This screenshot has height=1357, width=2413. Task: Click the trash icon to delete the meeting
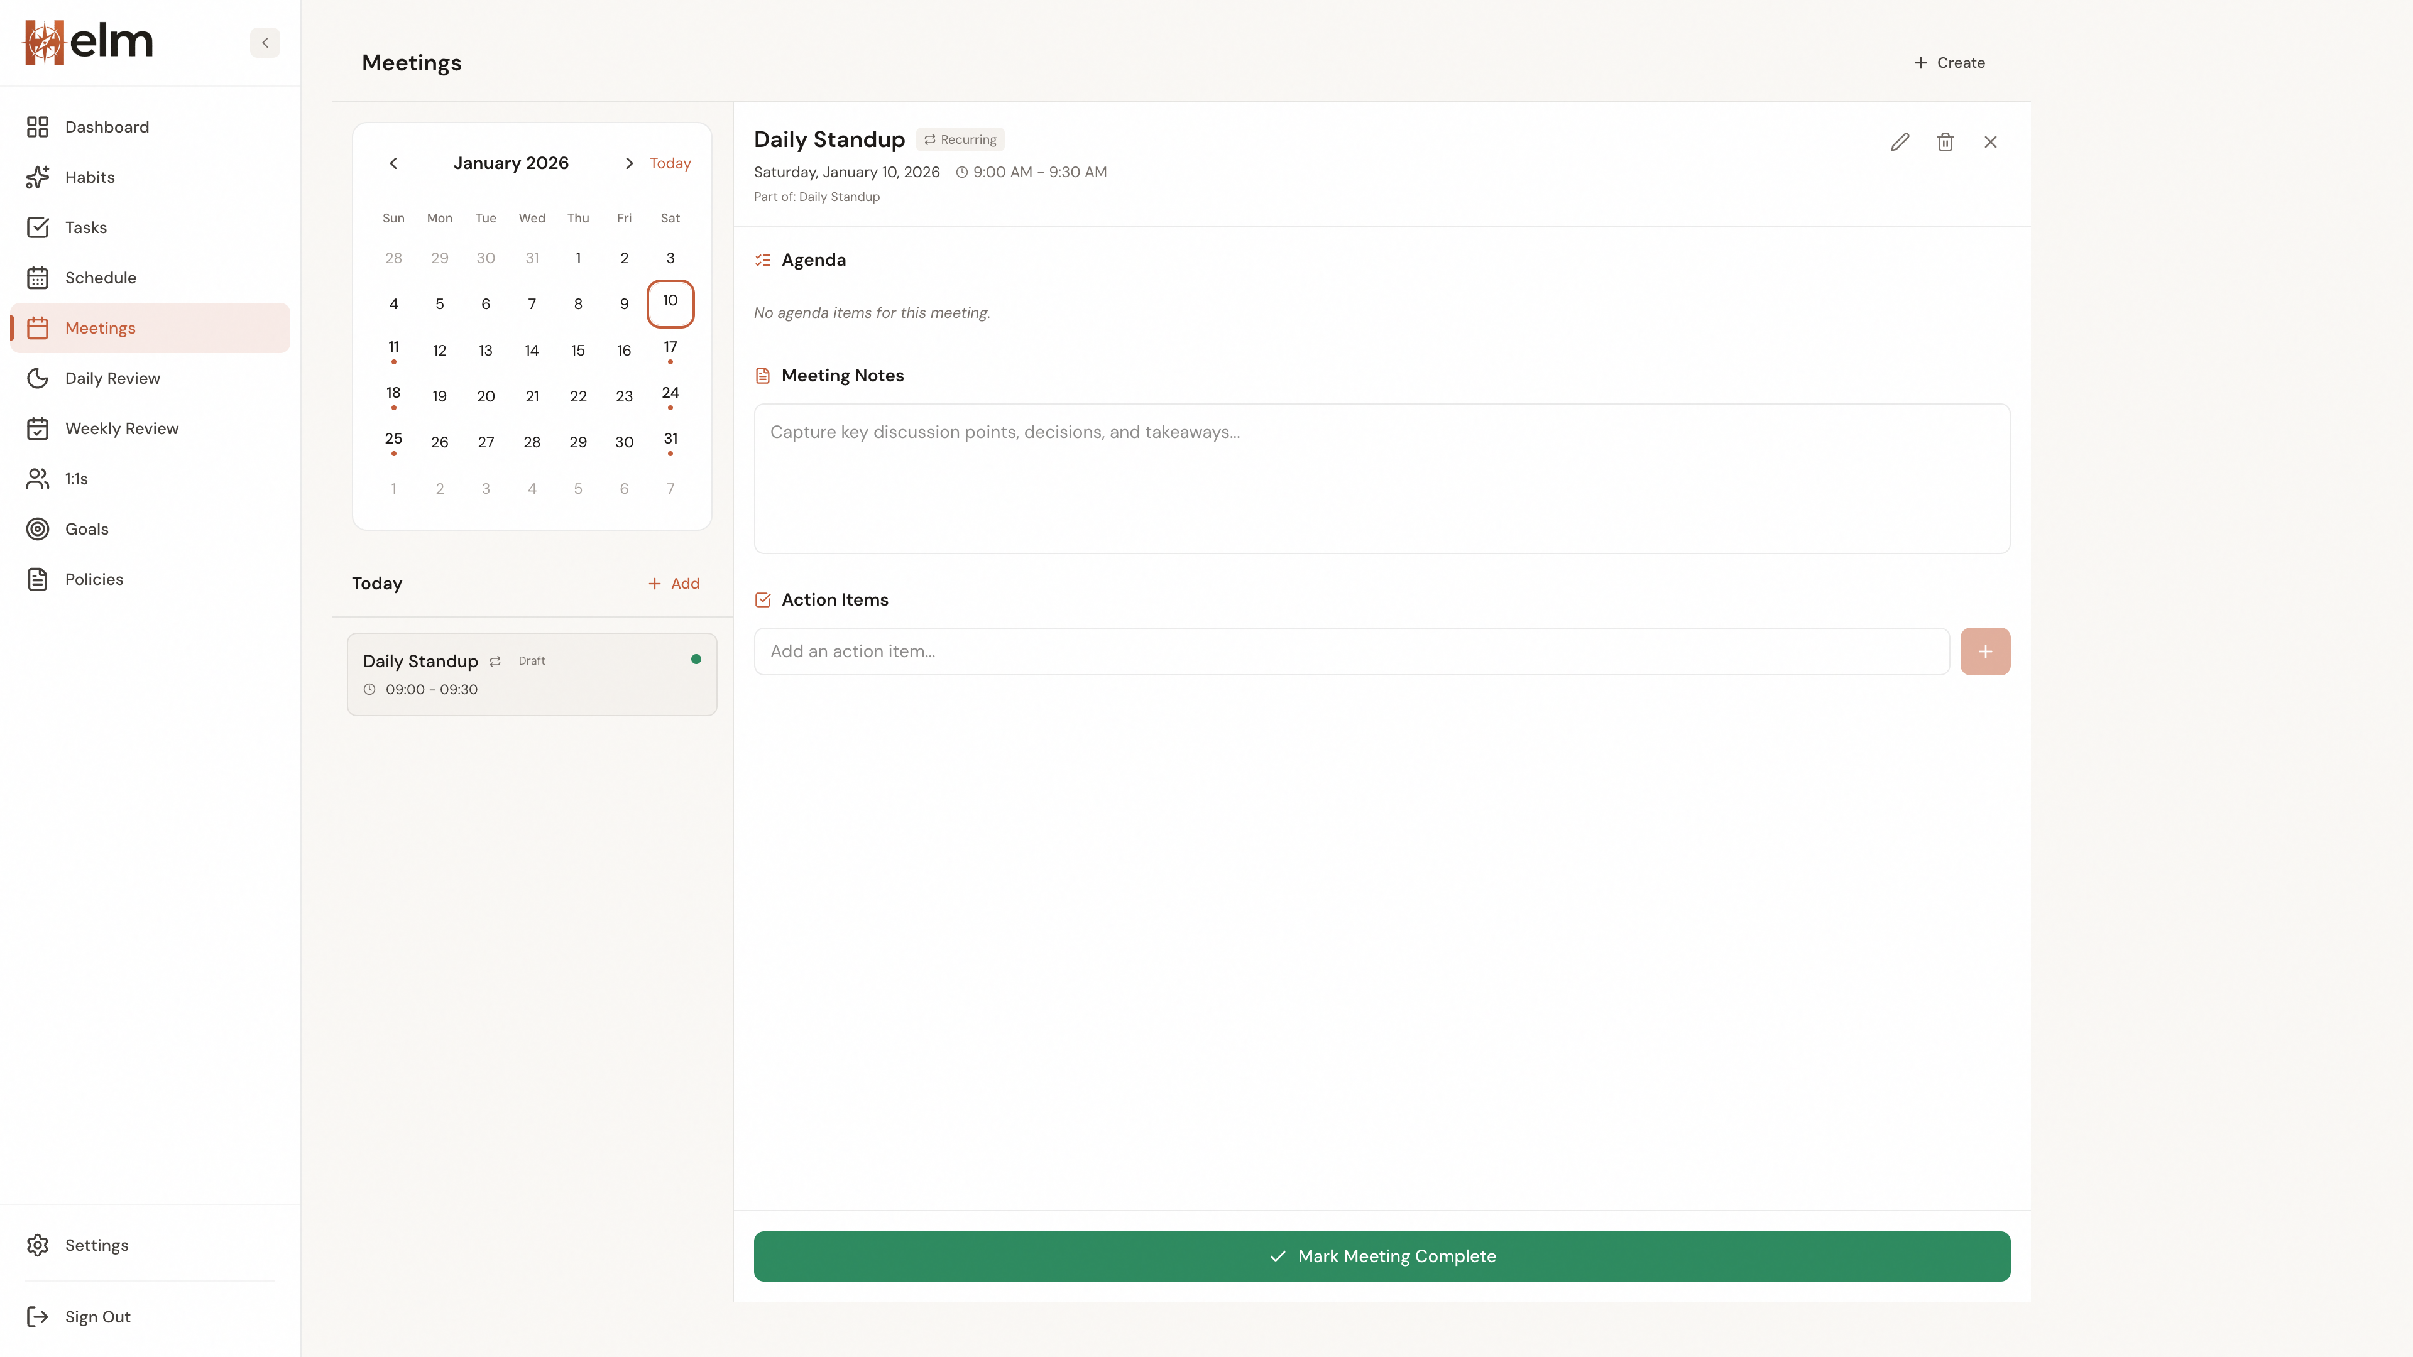(1945, 141)
